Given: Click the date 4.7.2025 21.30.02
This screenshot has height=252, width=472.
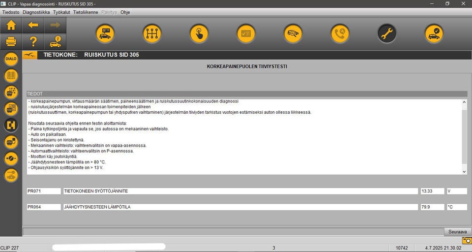Looking at the screenshot, I should pos(443,248).
